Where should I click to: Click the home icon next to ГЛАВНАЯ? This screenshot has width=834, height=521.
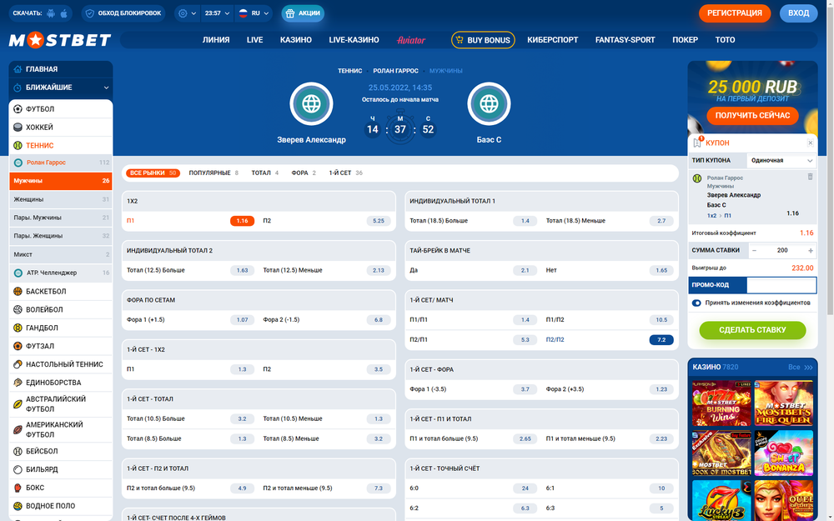pos(18,69)
